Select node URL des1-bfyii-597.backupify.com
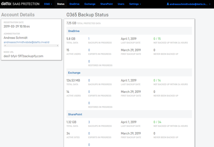 click(x=23, y=56)
